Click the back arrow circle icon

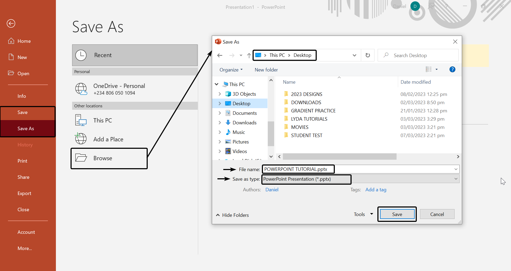click(11, 24)
